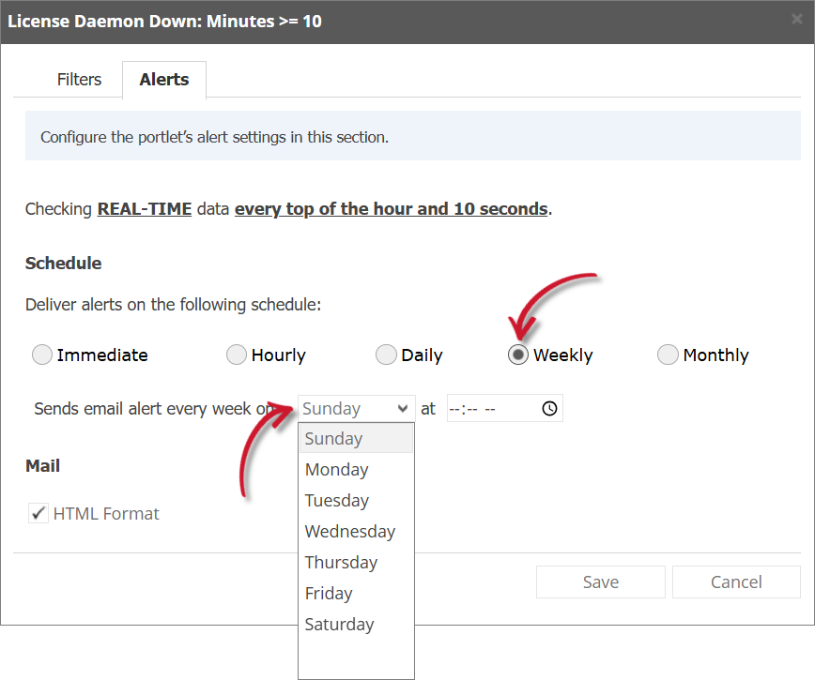Save the alert settings
Image resolution: width=815 pixels, height=680 pixels.
600,582
